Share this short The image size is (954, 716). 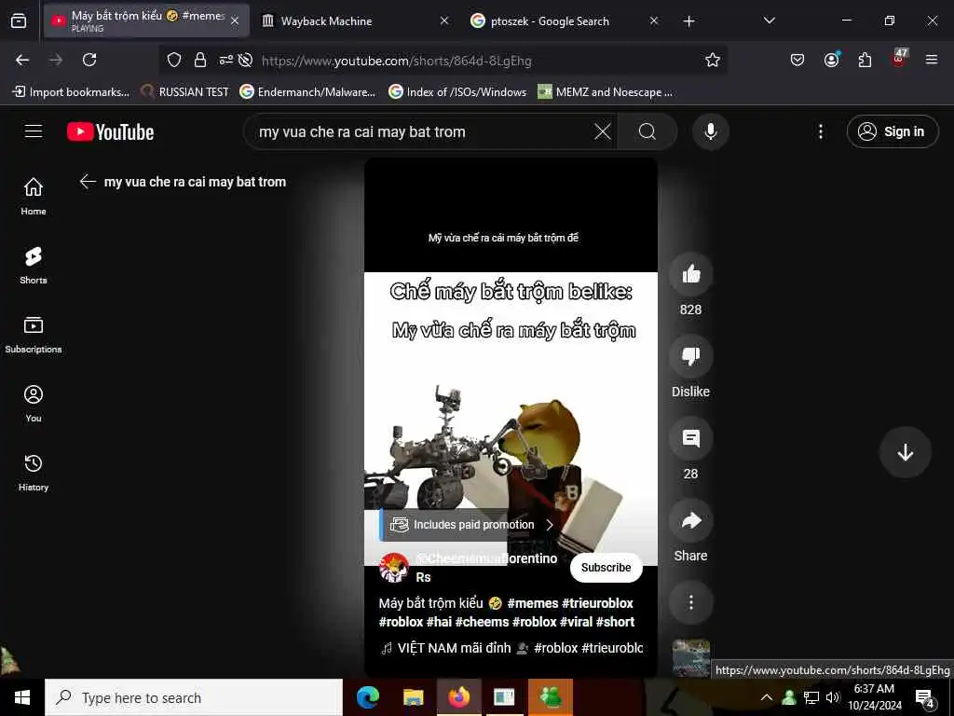pos(690,520)
